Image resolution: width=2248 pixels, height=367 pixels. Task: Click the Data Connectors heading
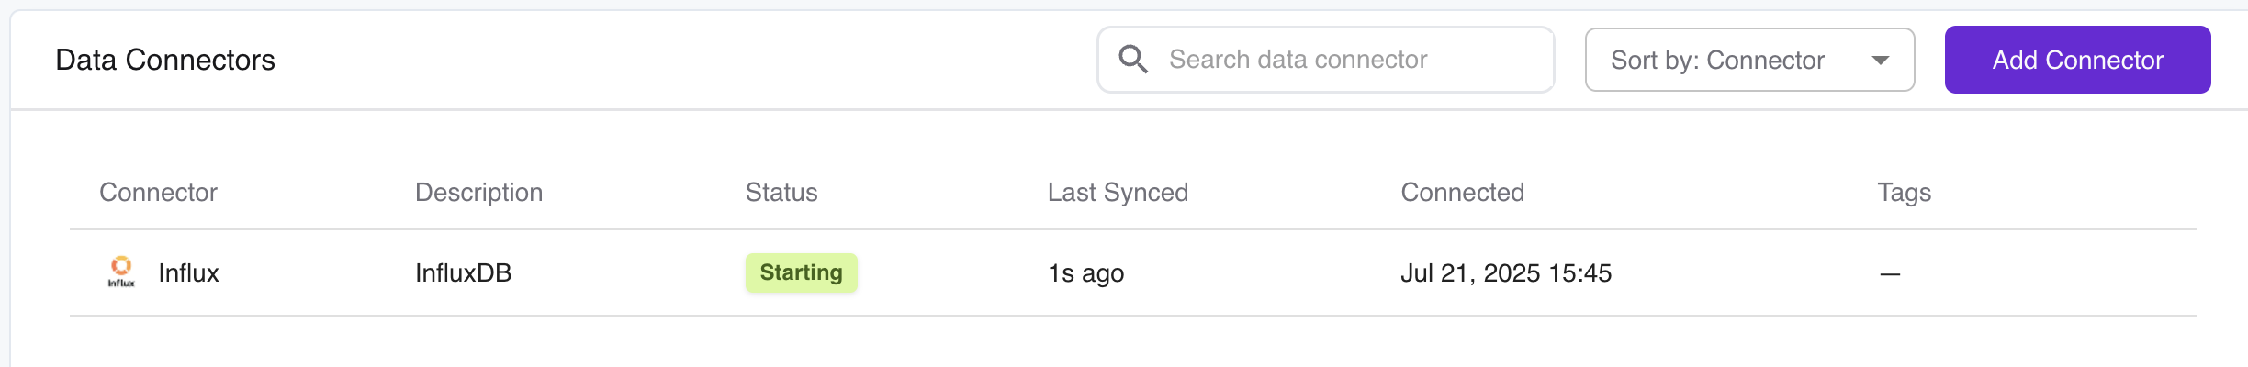(165, 60)
